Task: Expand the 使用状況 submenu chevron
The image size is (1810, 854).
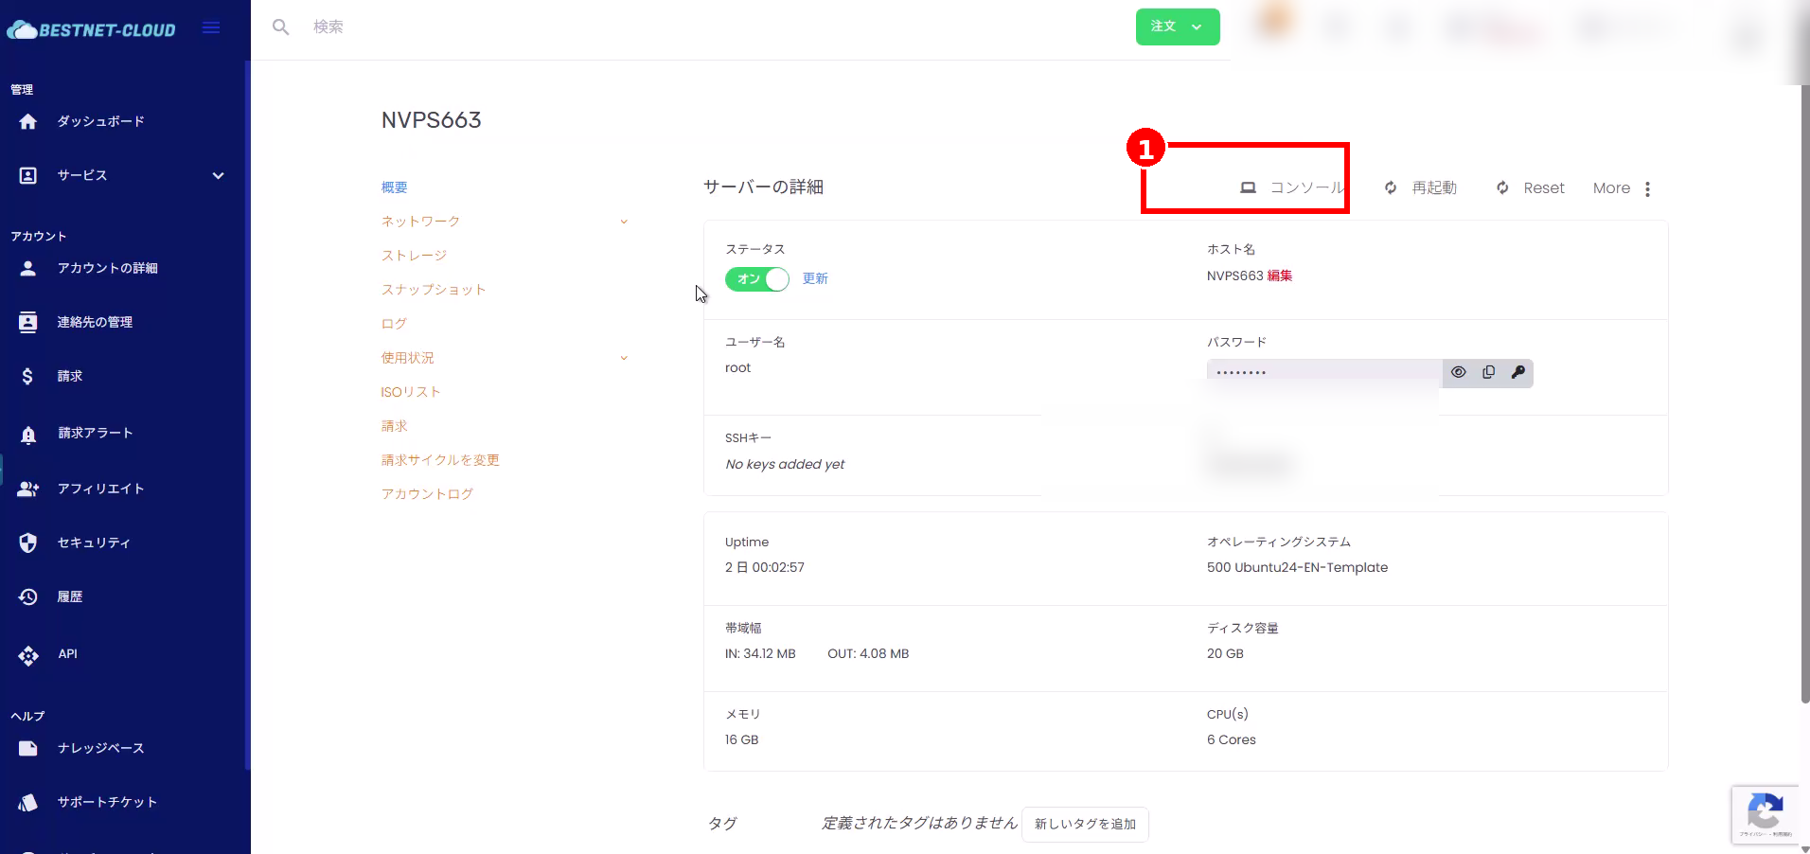Action: [624, 358]
